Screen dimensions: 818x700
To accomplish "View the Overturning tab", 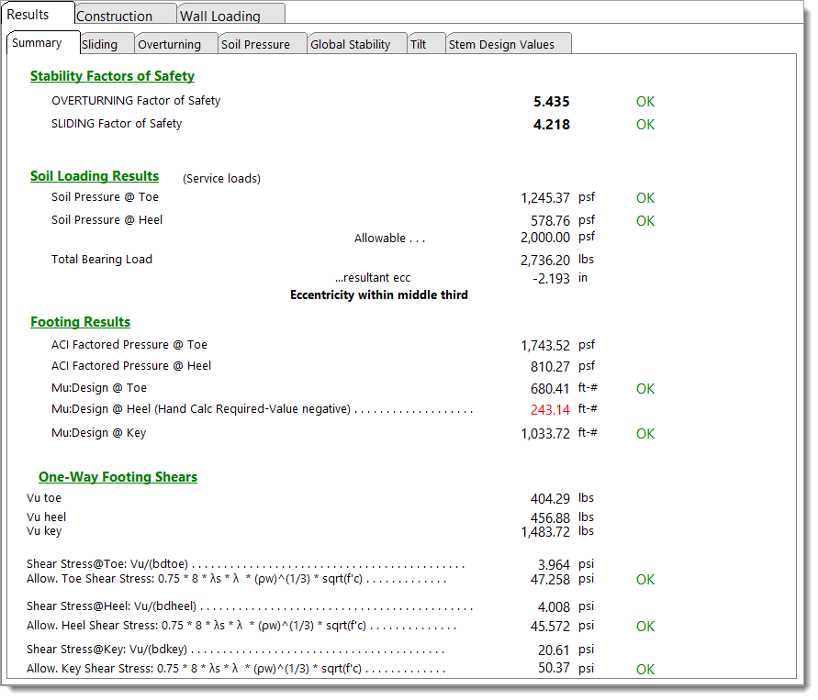I will [170, 44].
